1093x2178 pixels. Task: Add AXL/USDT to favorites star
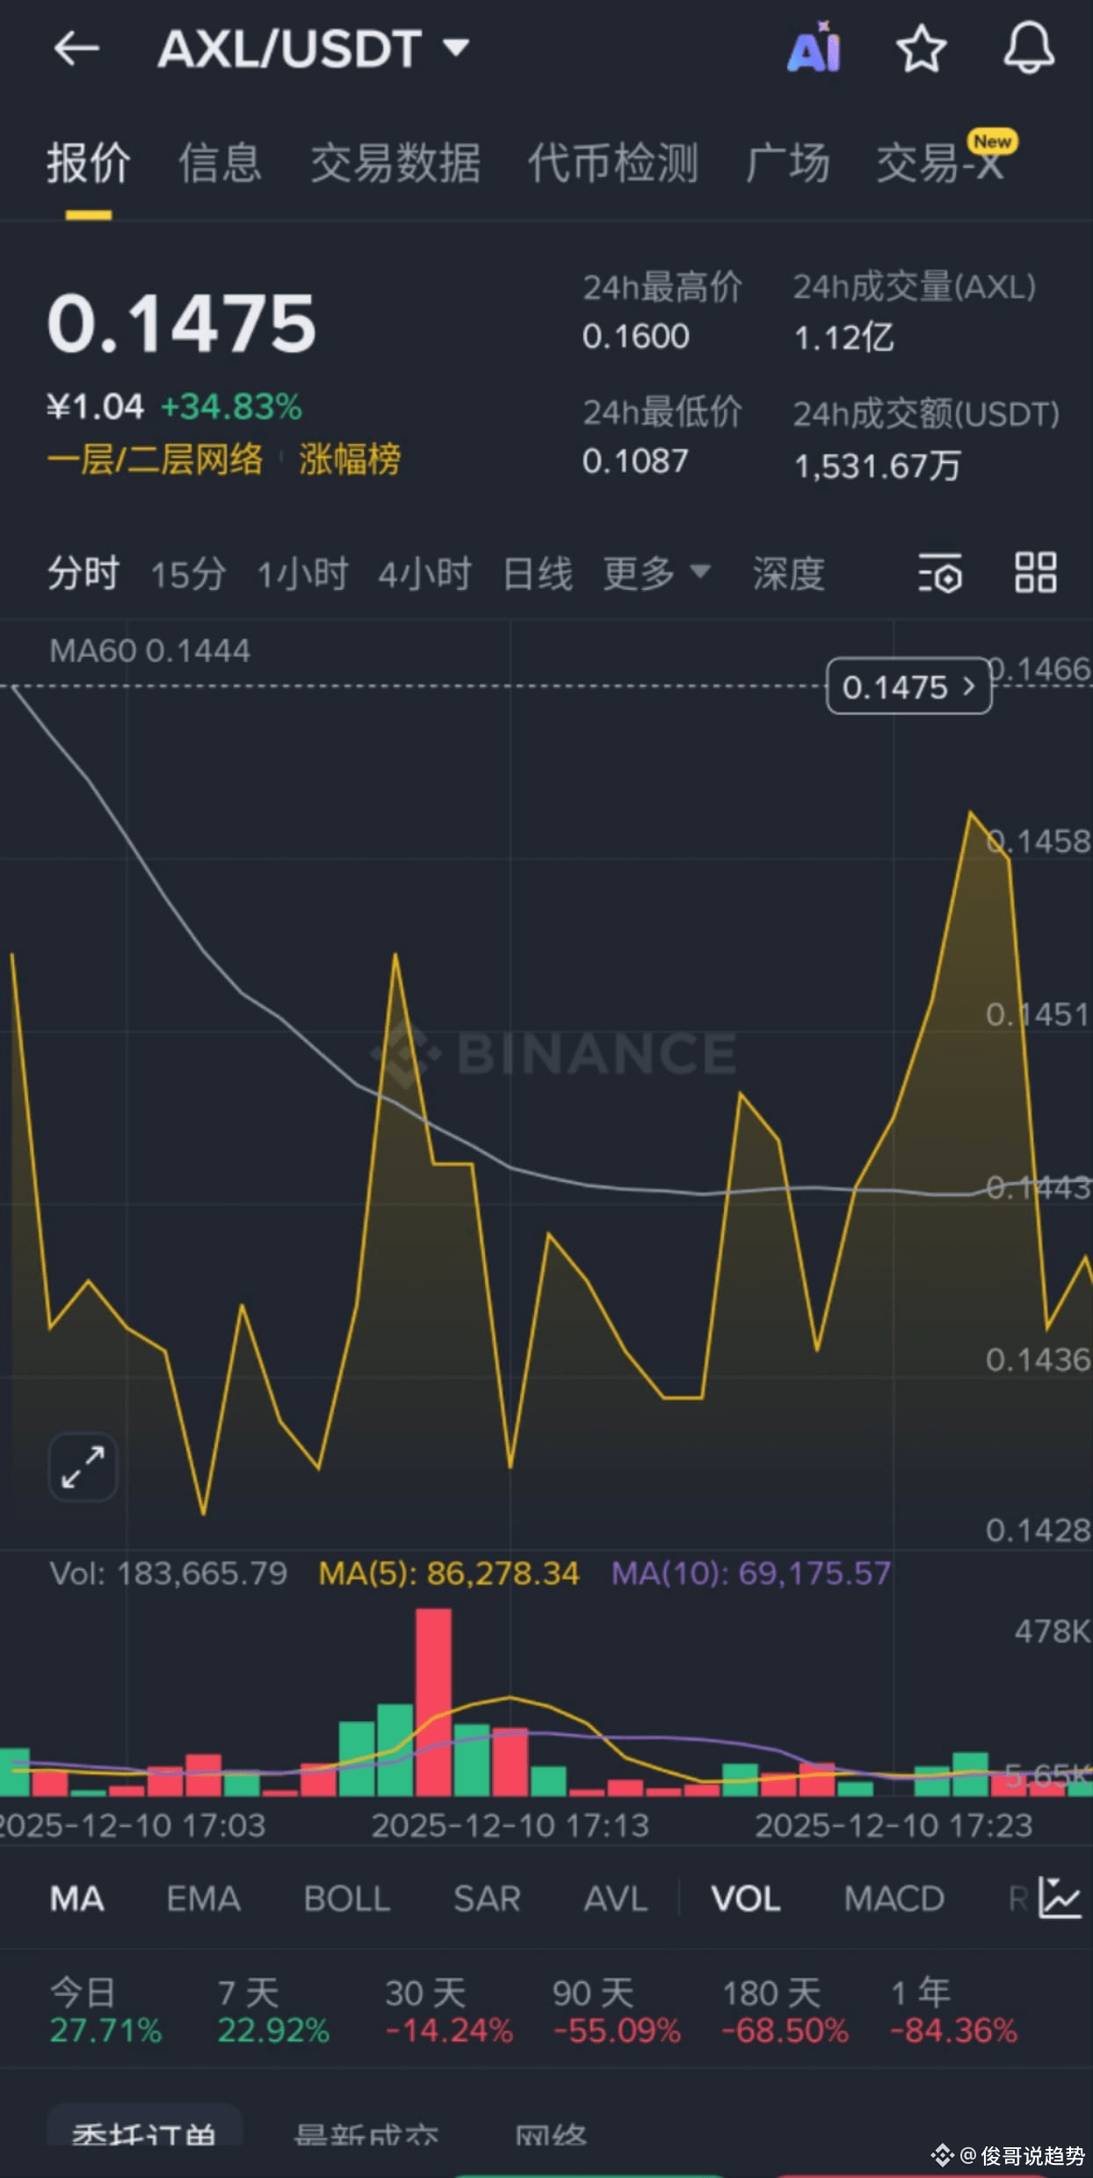[x=921, y=48]
